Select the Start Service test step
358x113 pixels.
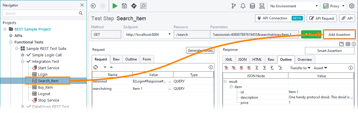click(x=48, y=68)
